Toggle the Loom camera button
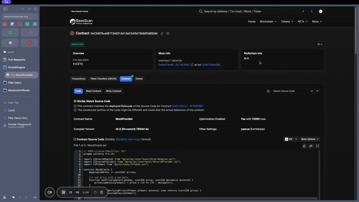This screenshot has height=202, width=359. pos(50,192)
